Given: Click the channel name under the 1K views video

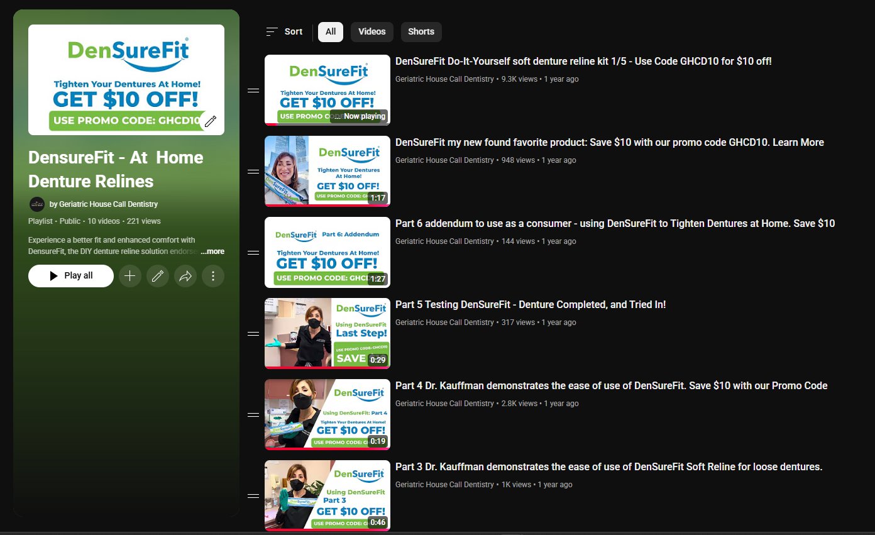Looking at the screenshot, I should point(444,485).
